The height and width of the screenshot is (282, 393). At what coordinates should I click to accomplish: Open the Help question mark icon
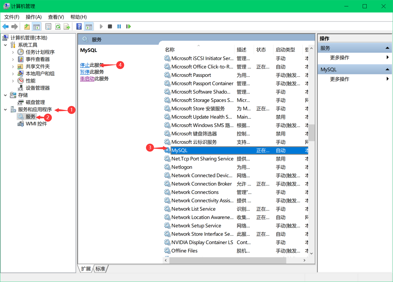point(79,27)
